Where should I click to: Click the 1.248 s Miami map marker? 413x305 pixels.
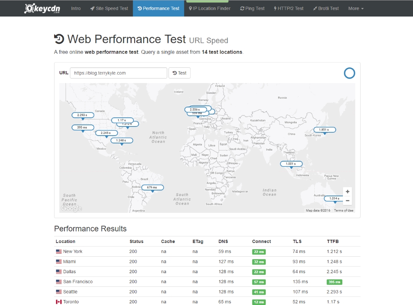[x=121, y=141]
